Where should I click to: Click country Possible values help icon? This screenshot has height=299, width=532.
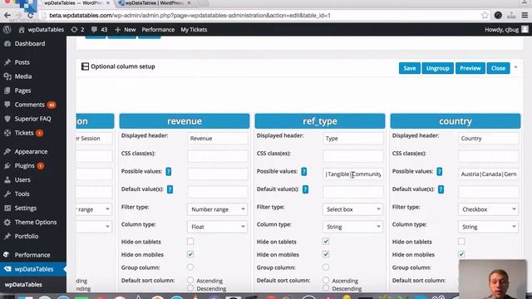pos(440,172)
